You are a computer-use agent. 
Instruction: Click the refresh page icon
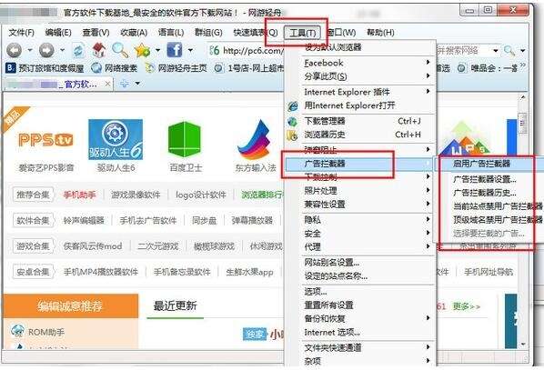pos(79,51)
